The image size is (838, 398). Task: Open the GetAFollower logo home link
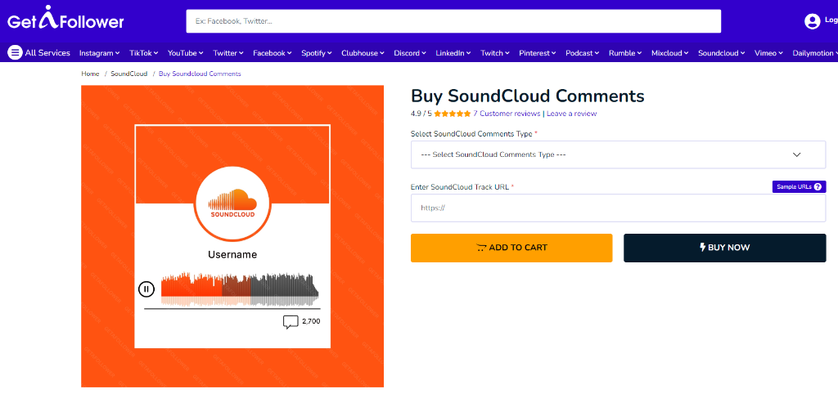tap(65, 20)
